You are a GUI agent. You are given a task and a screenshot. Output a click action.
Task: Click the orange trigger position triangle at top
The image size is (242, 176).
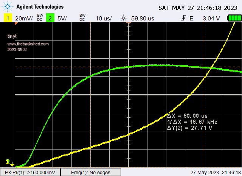point(128,23)
